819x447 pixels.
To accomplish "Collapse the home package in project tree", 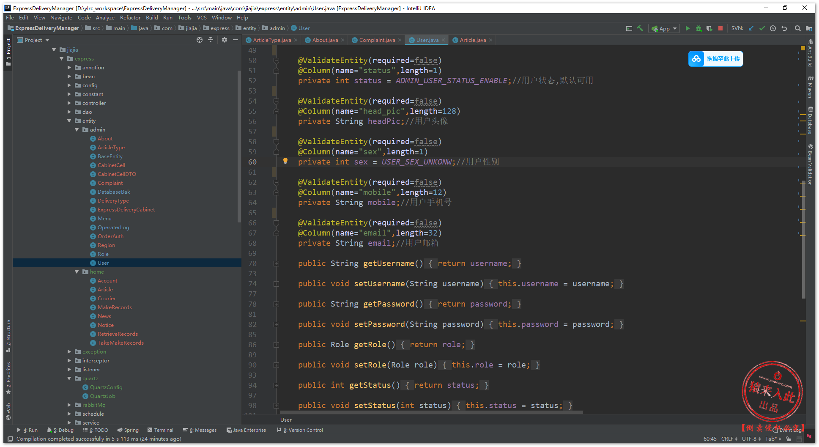I will 77,272.
